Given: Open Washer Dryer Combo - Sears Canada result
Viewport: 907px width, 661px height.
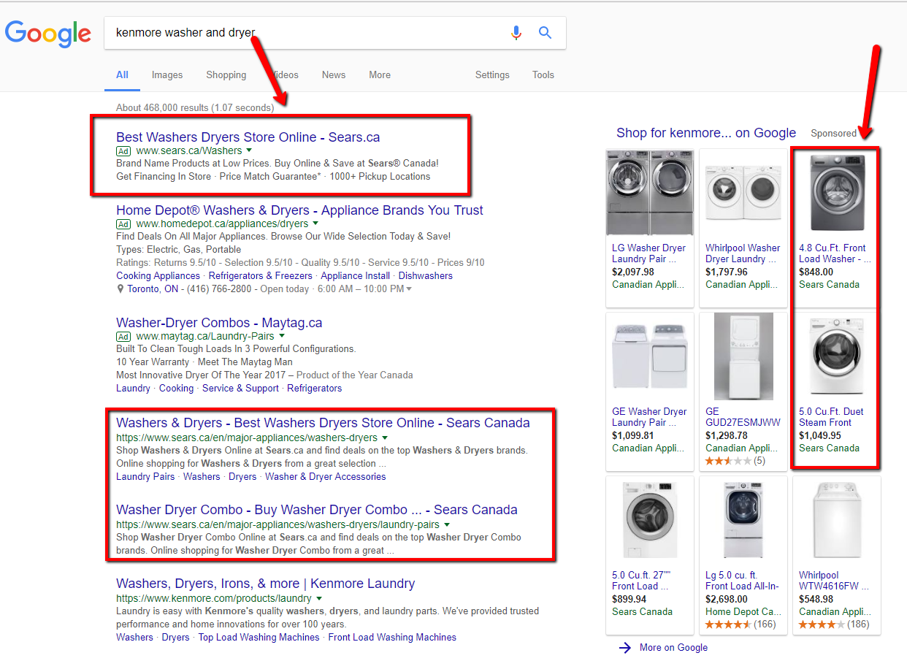Looking at the screenshot, I should (x=317, y=510).
